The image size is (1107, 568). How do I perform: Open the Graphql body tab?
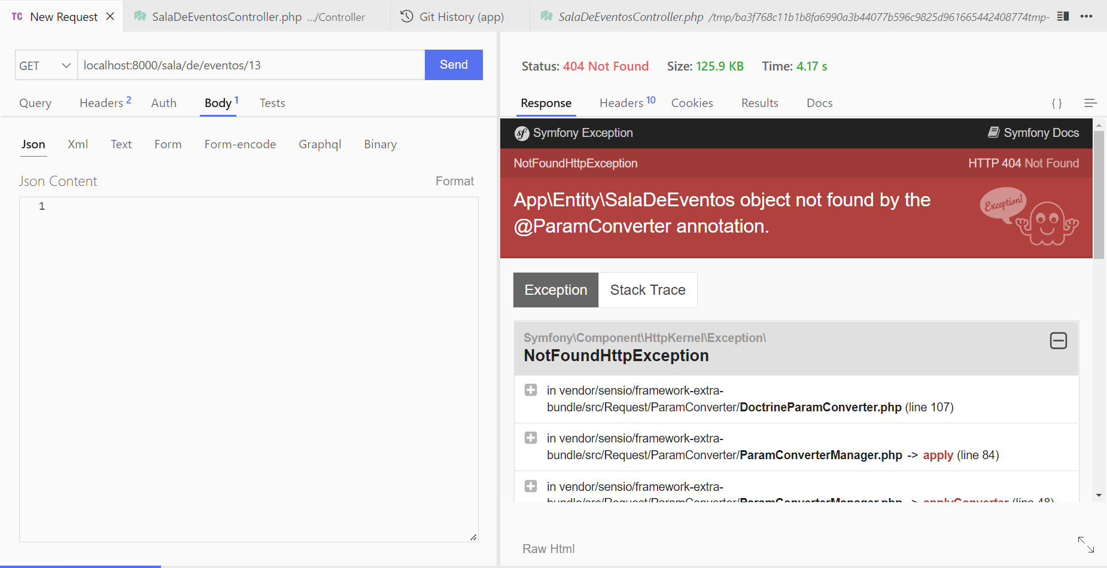320,144
